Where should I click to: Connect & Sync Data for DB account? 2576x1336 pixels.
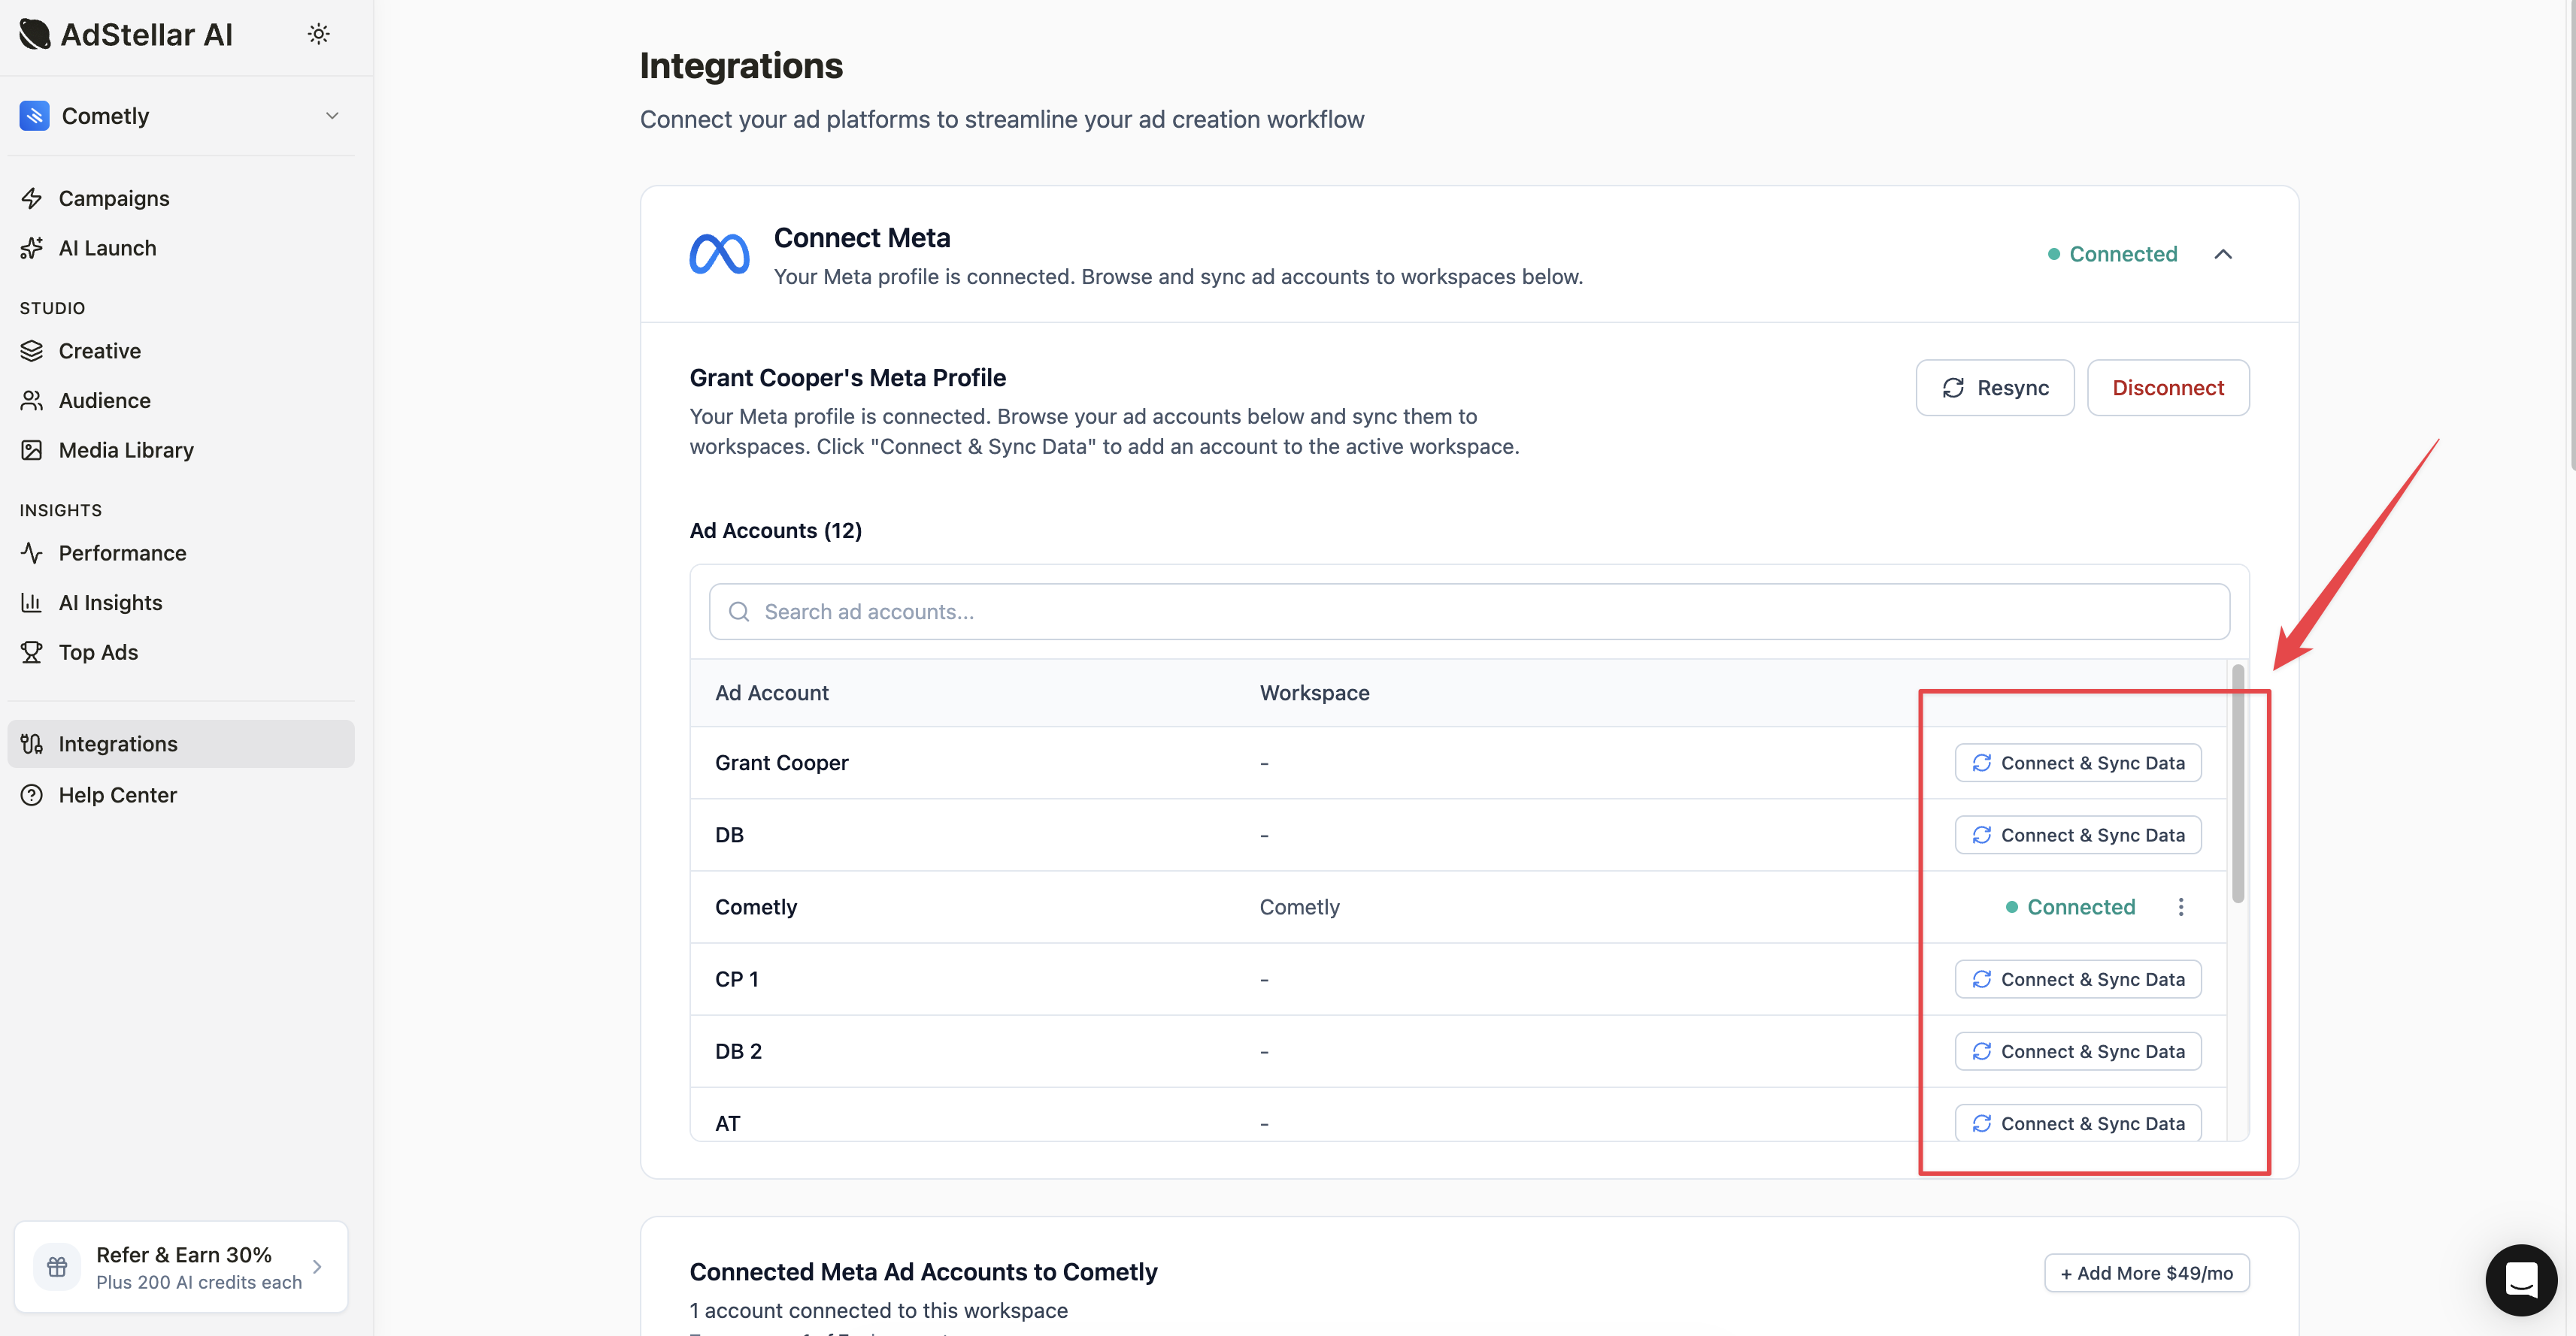(x=2077, y=836)
